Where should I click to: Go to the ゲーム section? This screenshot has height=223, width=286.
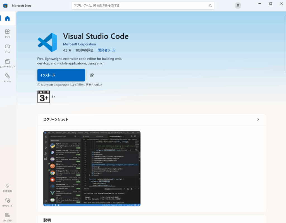pyautogui.click(x=8, y=48)
